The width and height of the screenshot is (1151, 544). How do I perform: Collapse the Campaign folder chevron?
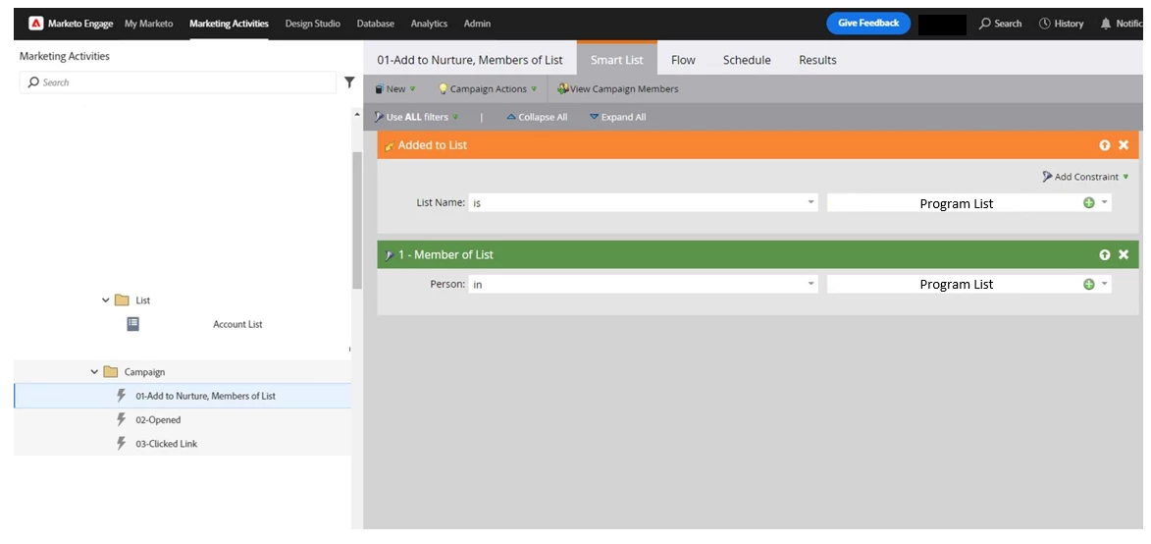point(94,371)
